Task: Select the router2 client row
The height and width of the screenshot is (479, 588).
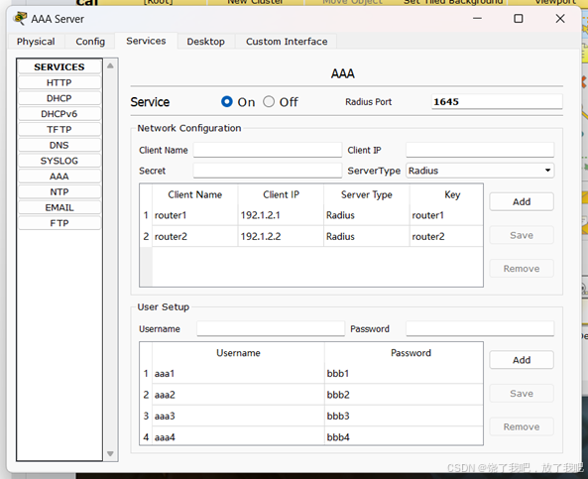Action: click(311, 236)
